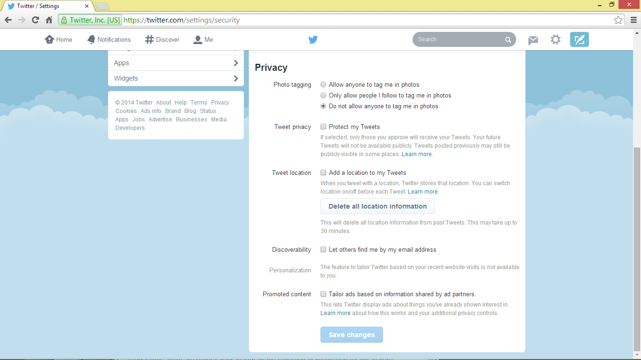Bookmark this page with the star icon
This screenshot has width=641, height=360.
(618, 20)
